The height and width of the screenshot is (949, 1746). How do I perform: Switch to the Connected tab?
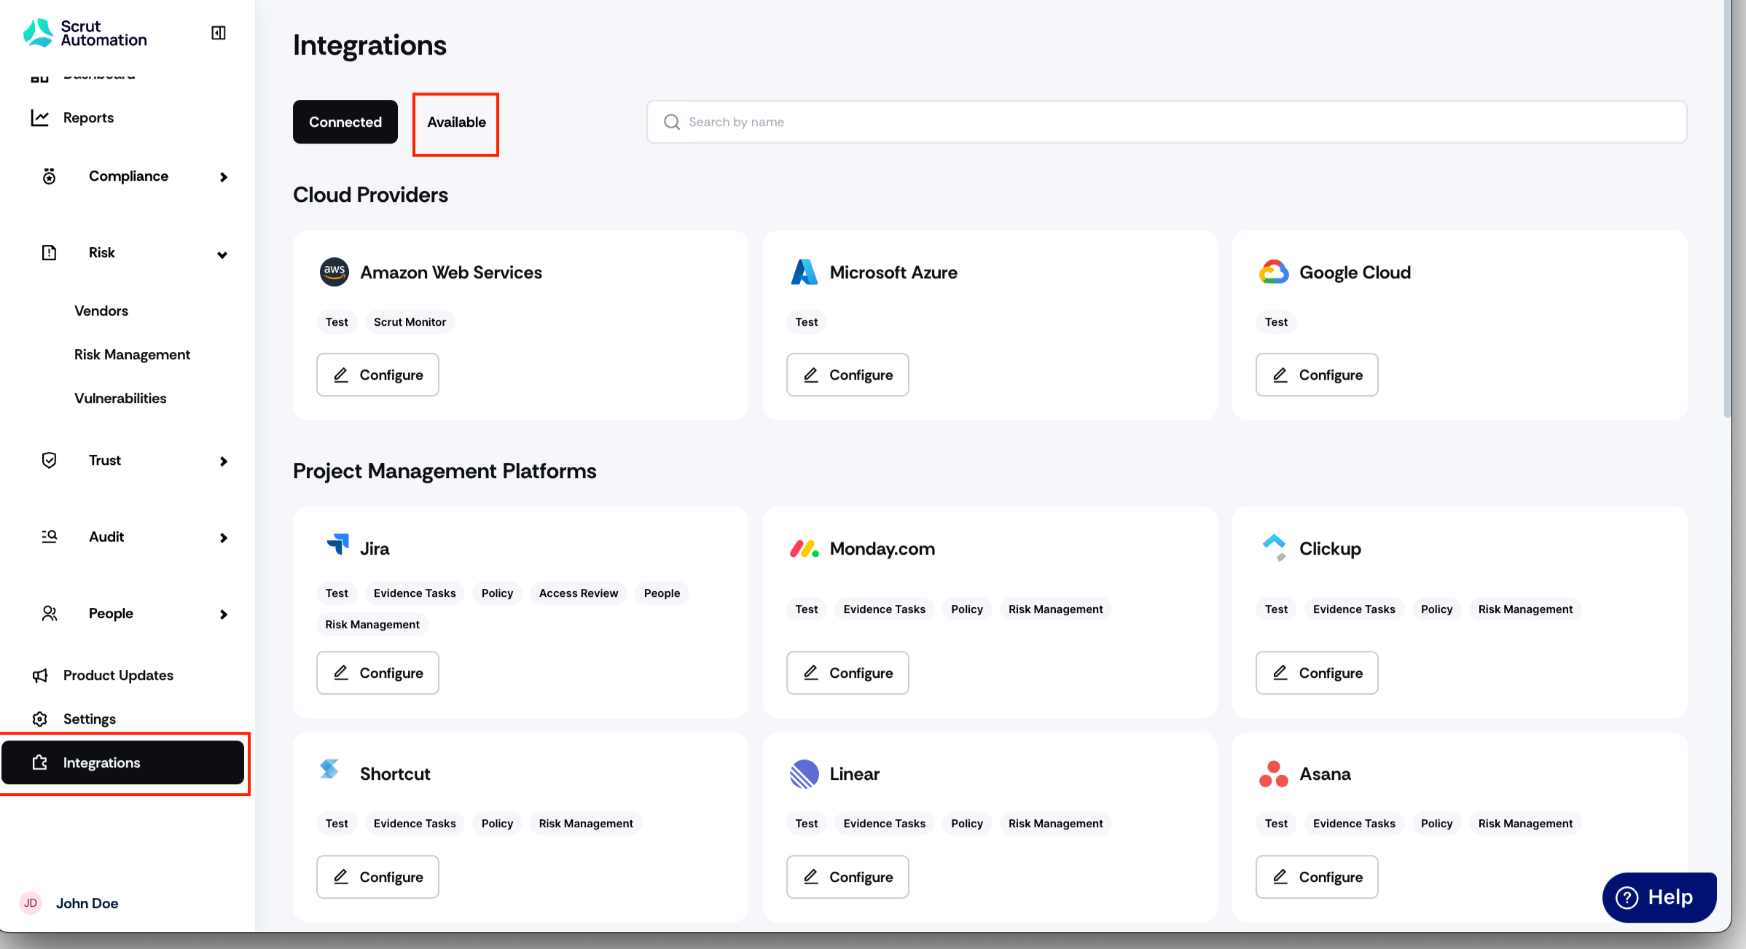click(345, 122)
